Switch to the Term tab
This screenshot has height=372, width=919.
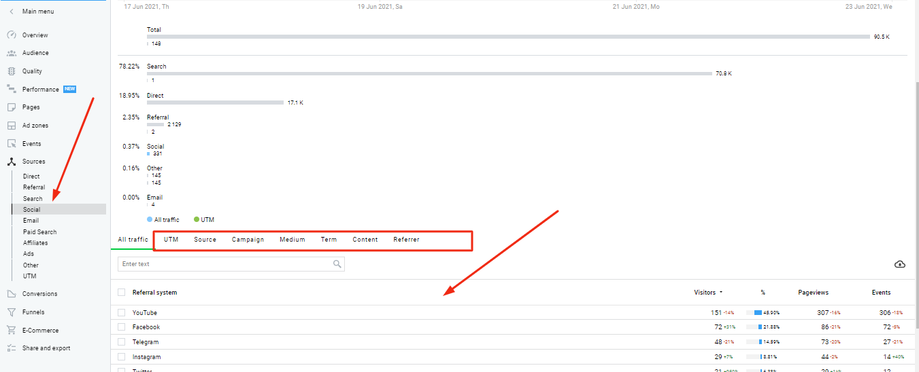tap(329, 240)
